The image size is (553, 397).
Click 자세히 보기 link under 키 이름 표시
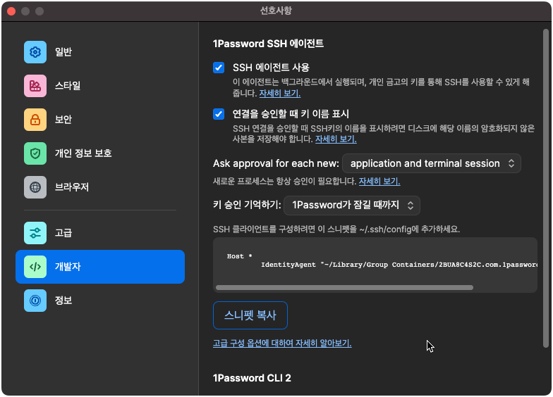[336, 139]
